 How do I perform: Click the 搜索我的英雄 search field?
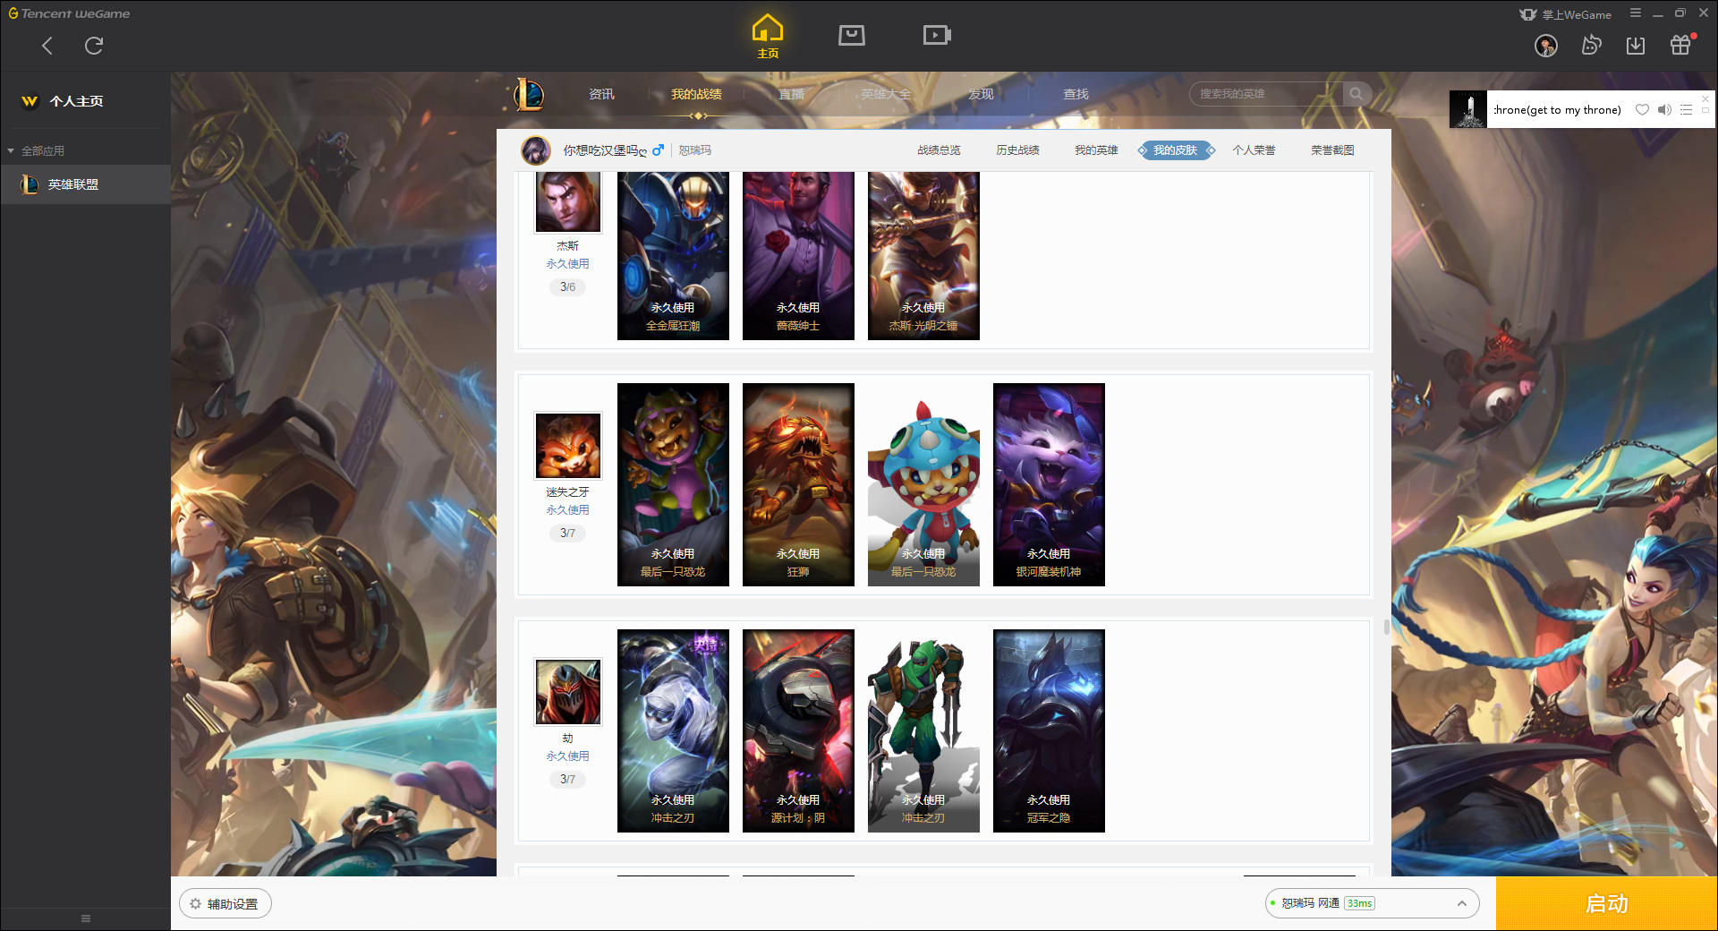click(x=1266, y=94)
